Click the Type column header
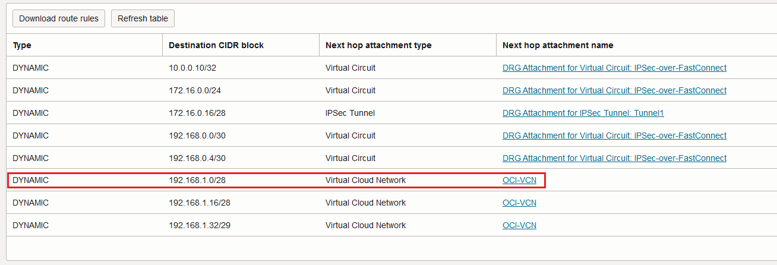Screen dimensions: 777x265 pos(22,45)
